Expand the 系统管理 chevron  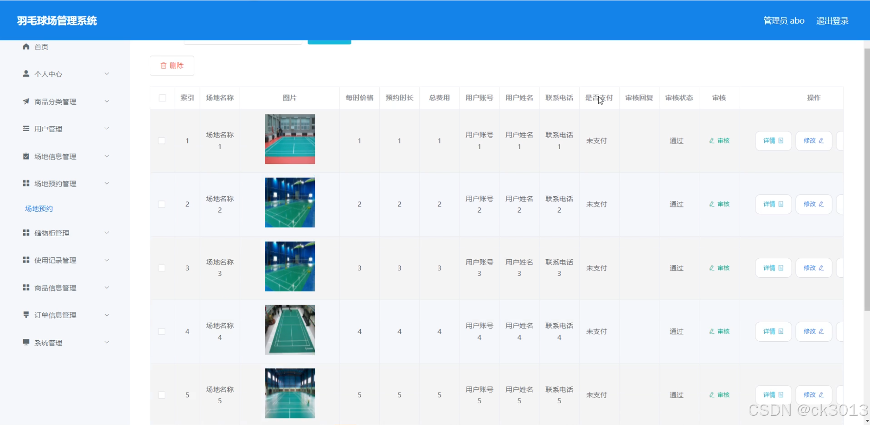tap(107, 342)
